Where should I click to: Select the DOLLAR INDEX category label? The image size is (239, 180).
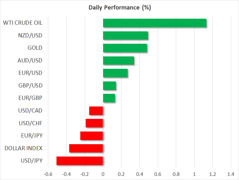(x=23, y=148)
